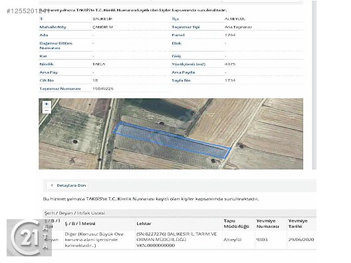Click the Taşınmaz Numarası value 15849226

click(103, 89)
